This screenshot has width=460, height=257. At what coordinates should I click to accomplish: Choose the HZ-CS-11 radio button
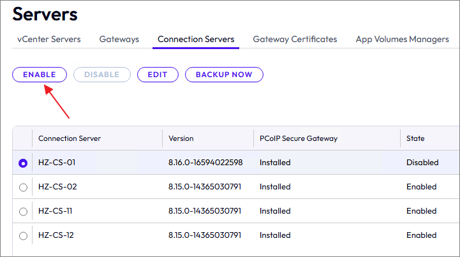point(24,211)
